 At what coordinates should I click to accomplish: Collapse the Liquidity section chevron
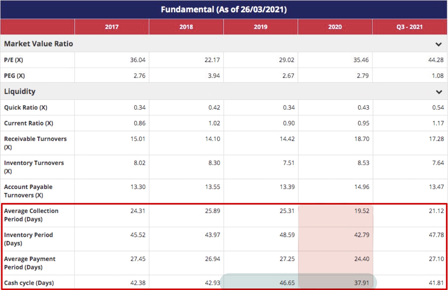(439, 92)
